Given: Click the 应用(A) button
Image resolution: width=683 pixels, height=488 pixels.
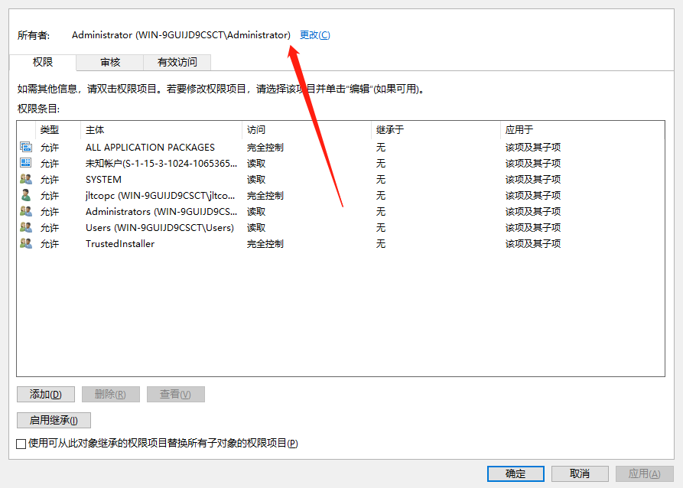Looking at the screenshot, I should tap(644, 473).
